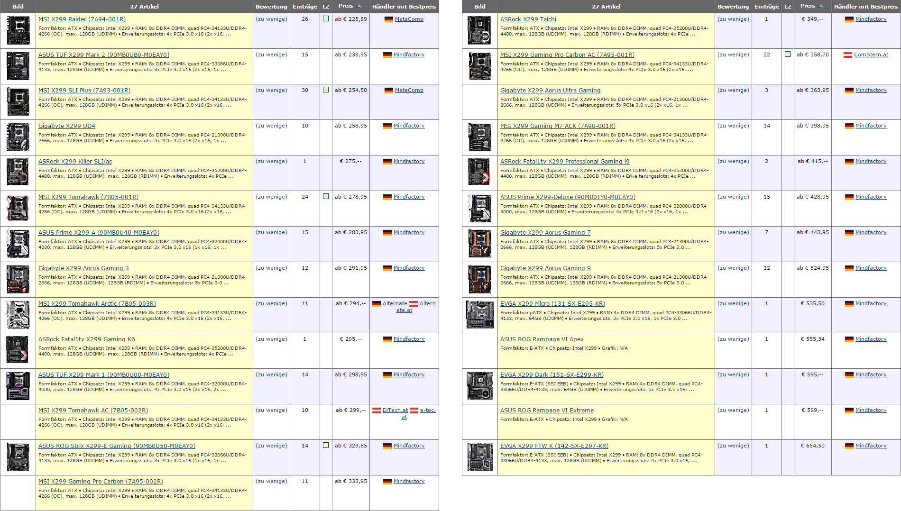Viewport: 901px width, 511px height.
Task: Open the MSI X299 Tomahawk AC (7B05-002R) link
Action: [93, 411]
